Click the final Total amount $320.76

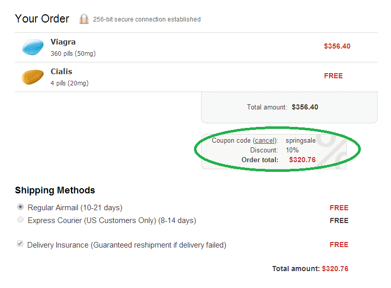pos(335,269)
